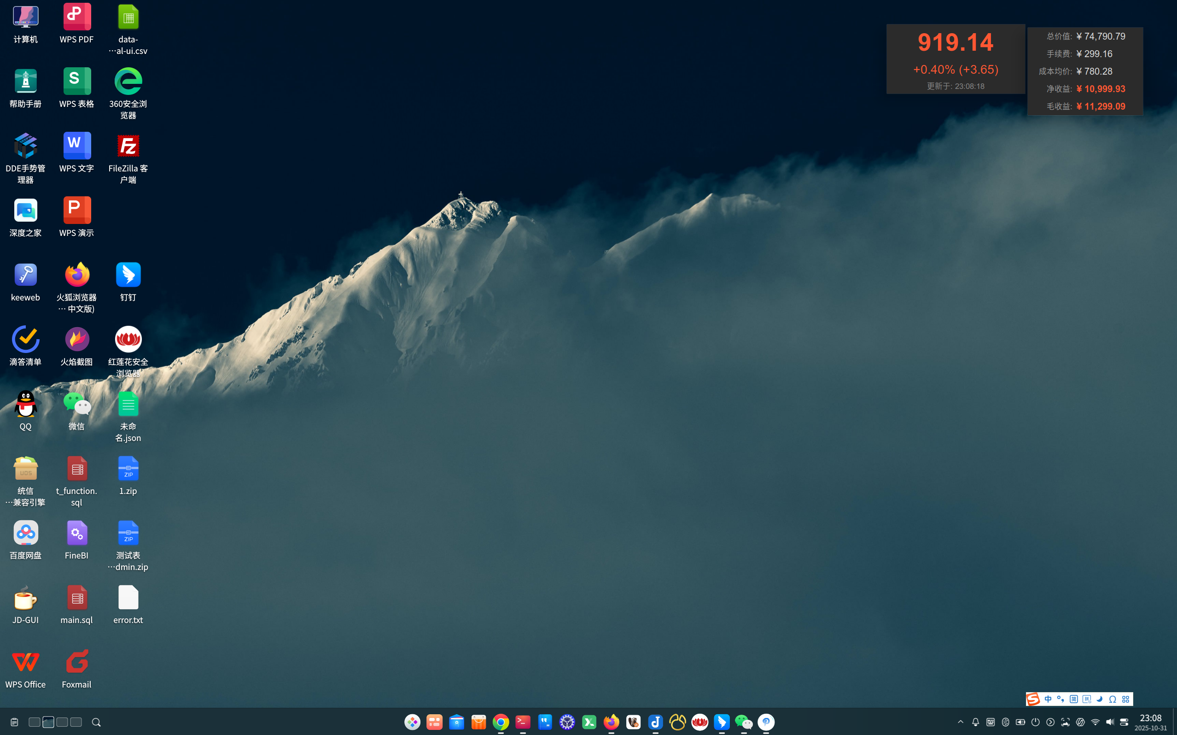Open the launcher icon in the dock

(x=412, y=722)
